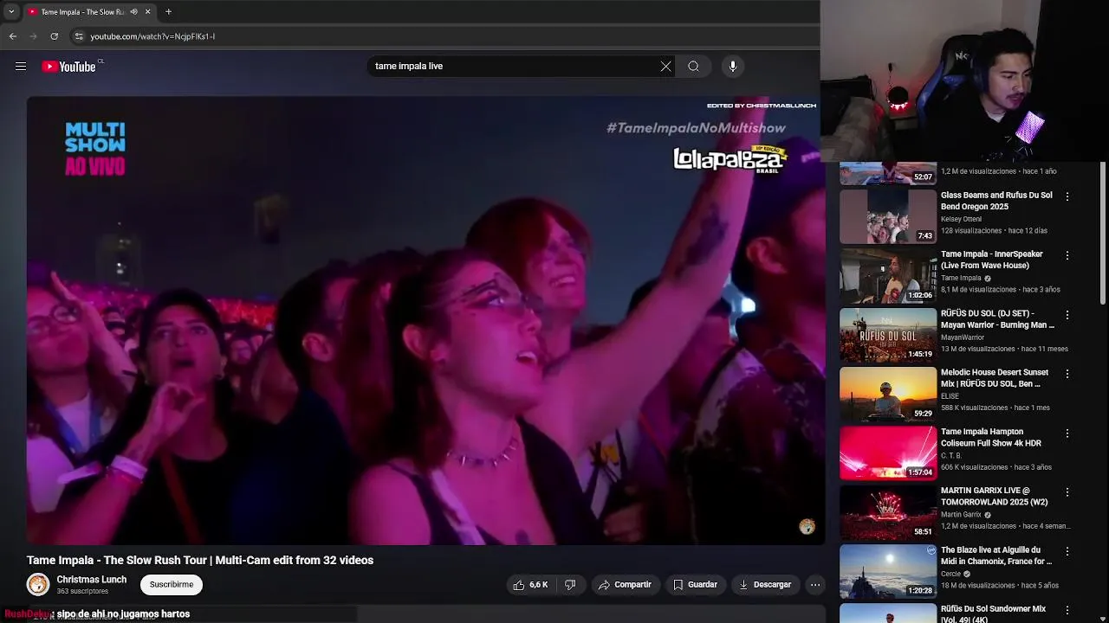
Task: Focus the address bar URL
Action: pos(152,36)
